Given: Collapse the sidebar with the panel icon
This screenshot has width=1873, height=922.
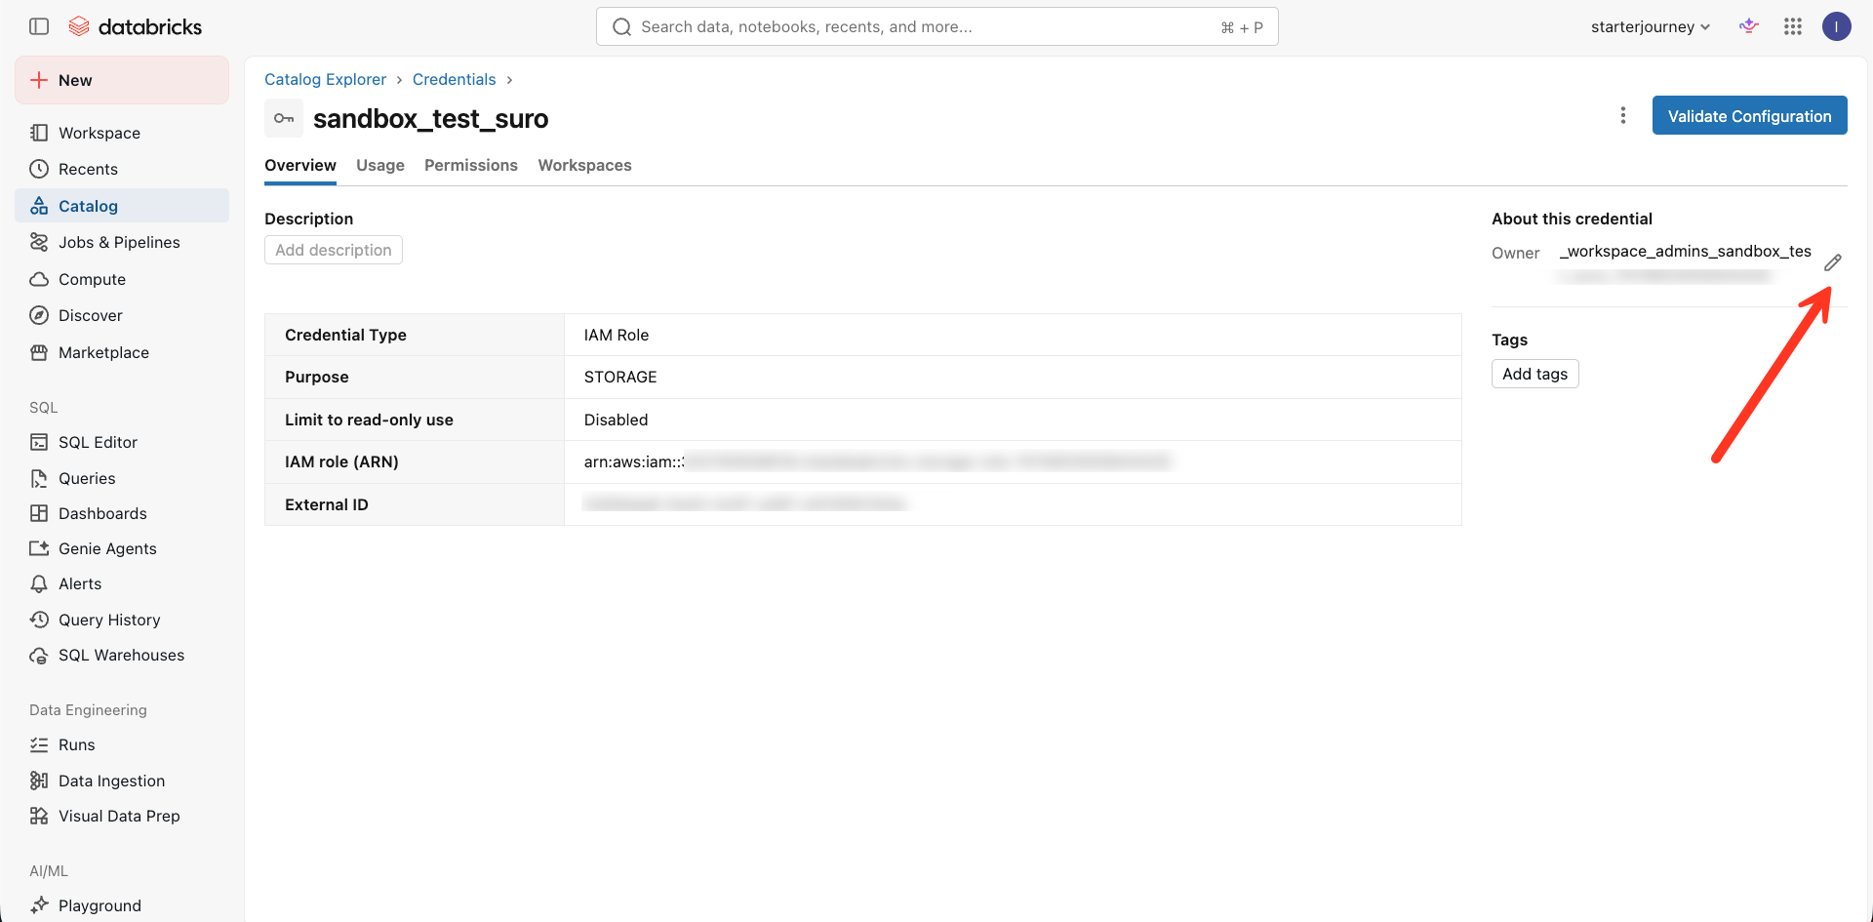Looking at the screenshot, I should click(39, 26).
